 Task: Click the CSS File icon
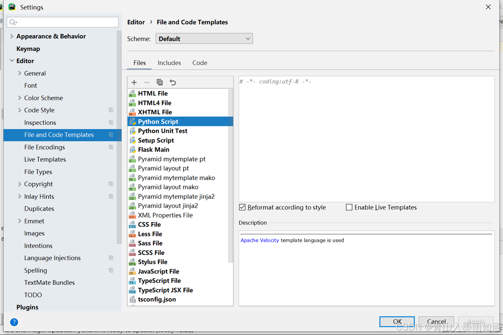coord(132,225)
